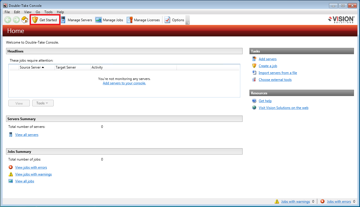
Task: Open Options in the toolbar
Action: [x=175, y=20]
